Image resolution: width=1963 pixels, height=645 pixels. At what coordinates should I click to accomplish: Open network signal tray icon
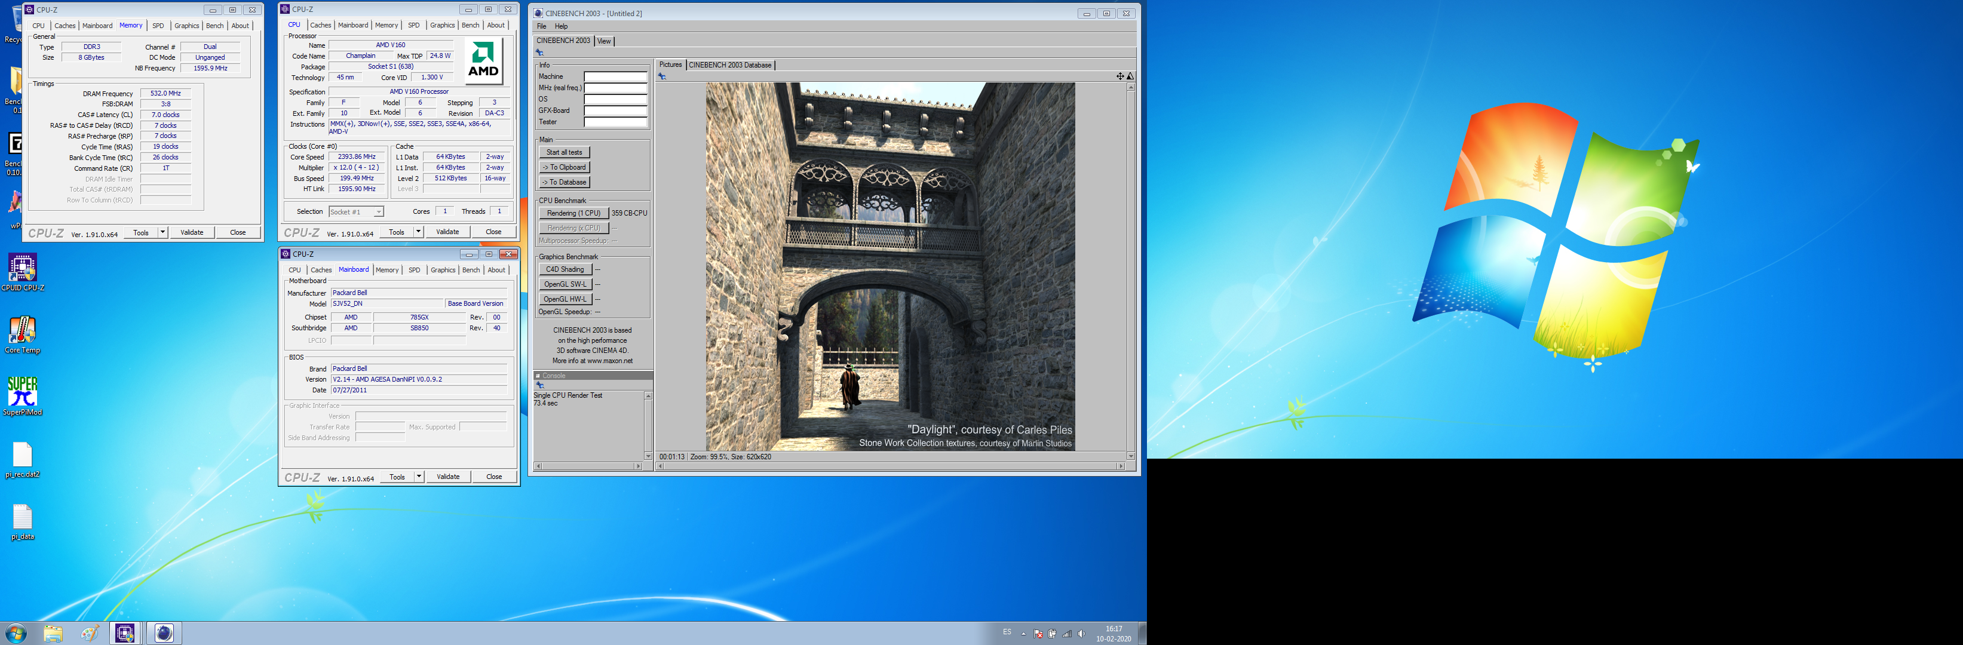1067,634
